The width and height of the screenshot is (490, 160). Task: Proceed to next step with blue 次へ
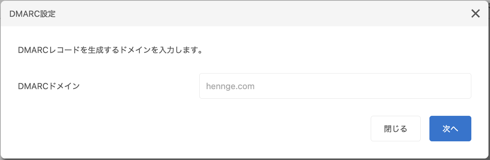tap(450, 129)
